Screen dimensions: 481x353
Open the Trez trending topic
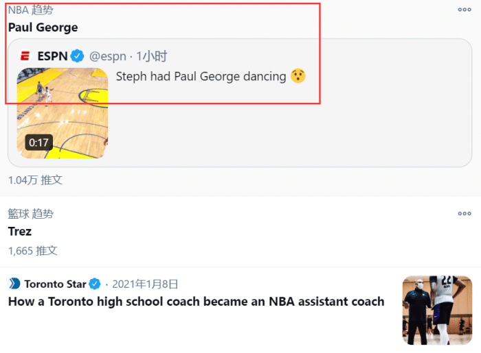pos(20,232)
